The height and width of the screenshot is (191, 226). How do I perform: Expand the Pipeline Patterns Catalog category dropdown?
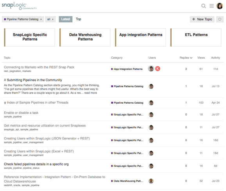[x=23, y=19]
